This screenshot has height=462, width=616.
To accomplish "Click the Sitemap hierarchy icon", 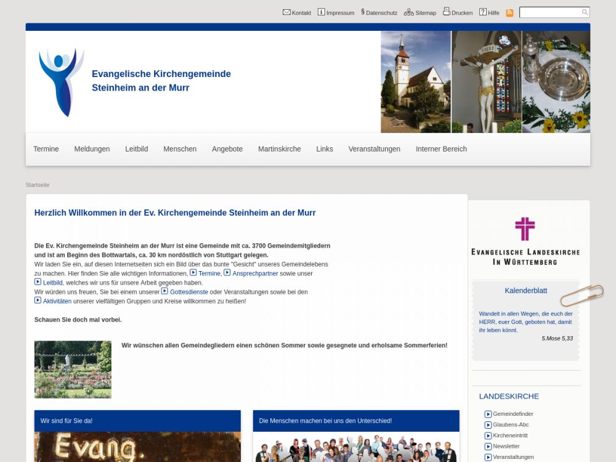I will tap(408, 12).
